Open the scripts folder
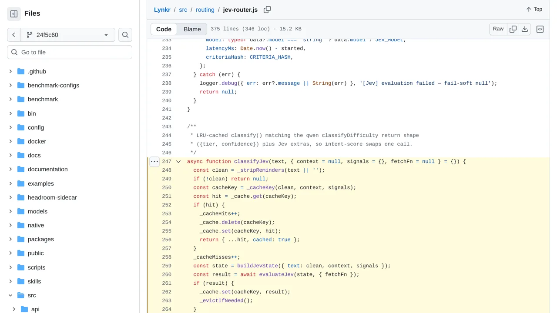Viewport: 557px width, 313px height. (37, 267)
